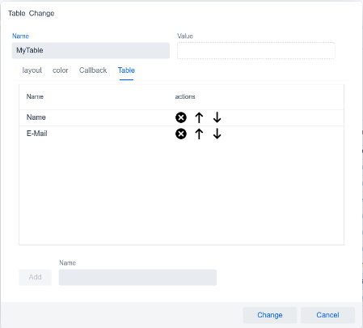This screenshot has width=363, height=328.
Task: Switch to the layout tab
Action: [x=32, y=70]
